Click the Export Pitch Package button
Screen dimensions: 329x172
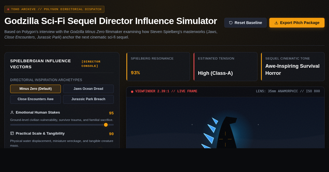click(297, 23)
